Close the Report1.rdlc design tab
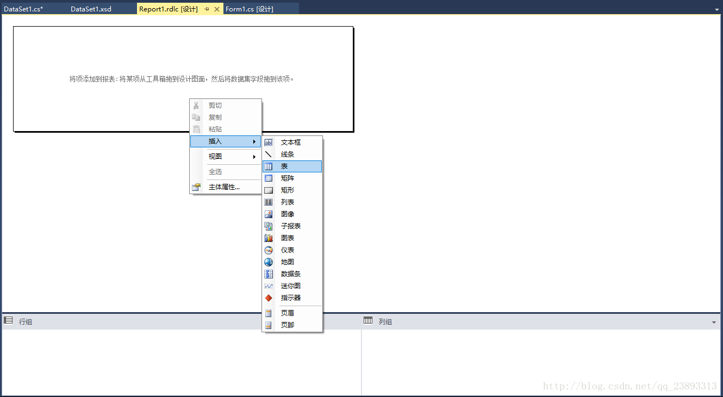The height and width of the screenshot is (397, 723). (217, 9)
